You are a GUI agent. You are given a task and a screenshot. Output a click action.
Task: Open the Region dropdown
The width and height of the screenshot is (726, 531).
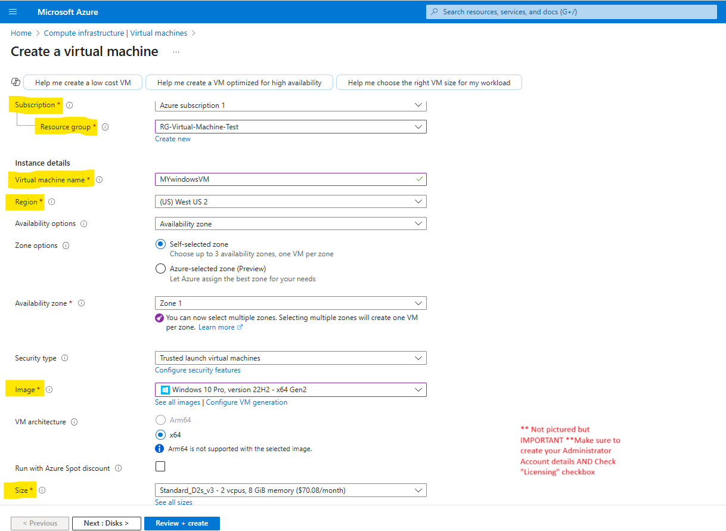(291, 202)
